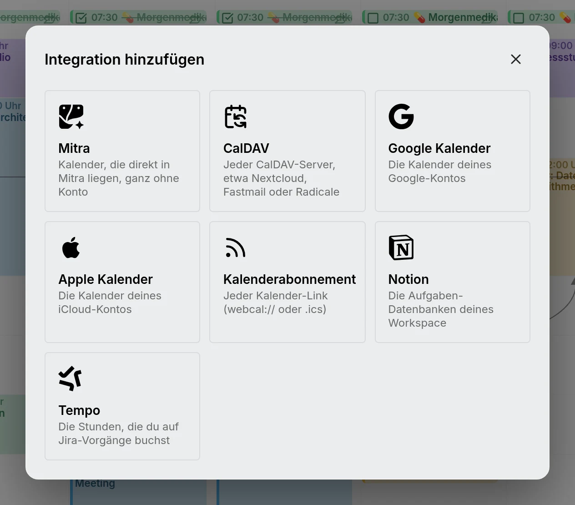Click text 'Die Kalender deines iCloud-Kontos'

pyautogui.click(x=110, y=303)
